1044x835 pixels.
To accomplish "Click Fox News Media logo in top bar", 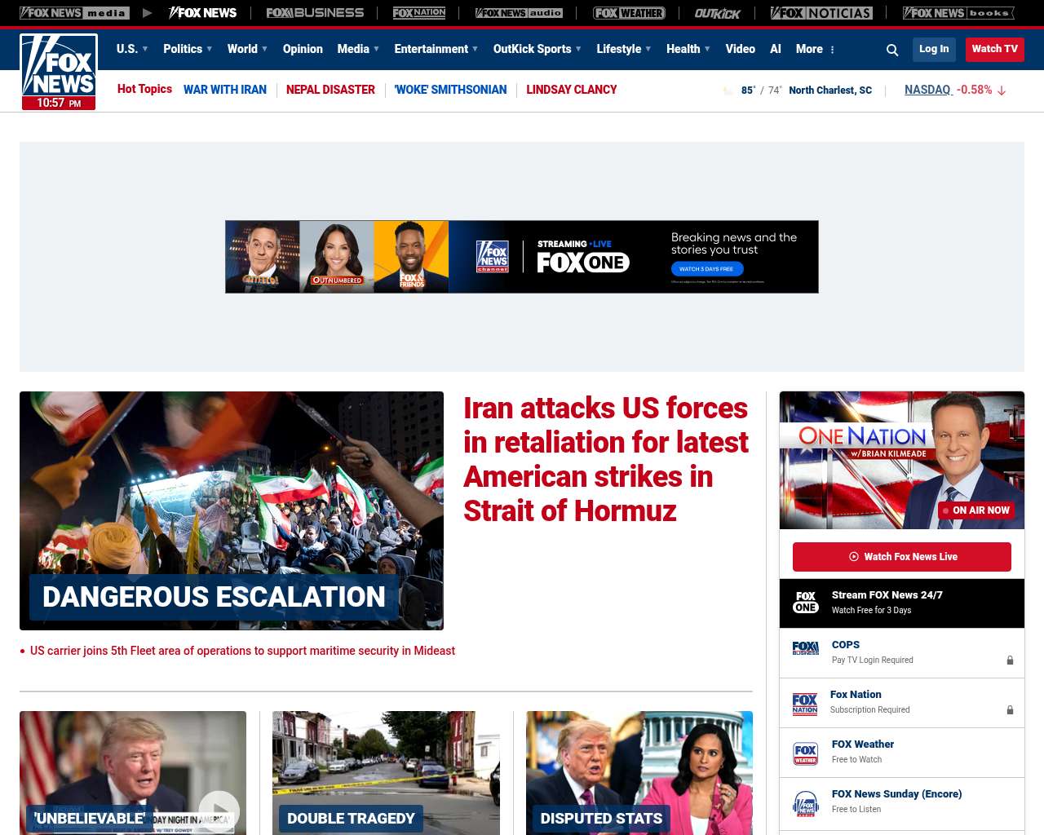I will tap(74, 13).
